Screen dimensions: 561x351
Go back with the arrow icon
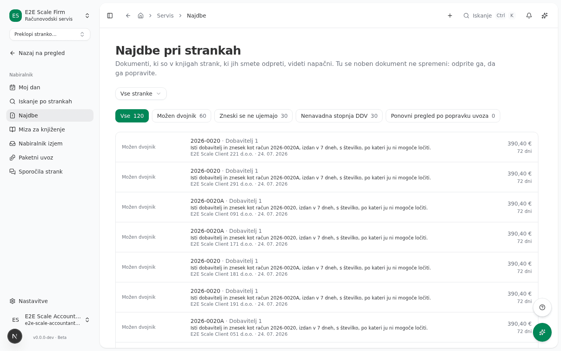[x=128, y=16]
